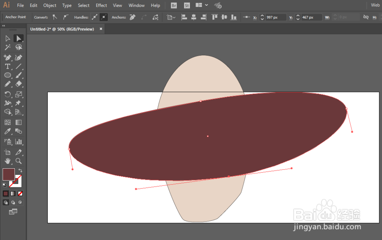Viewport: 382px width, 240px height.
Task: Hide handles for multiple selected anchors
Action: point(104,17)
